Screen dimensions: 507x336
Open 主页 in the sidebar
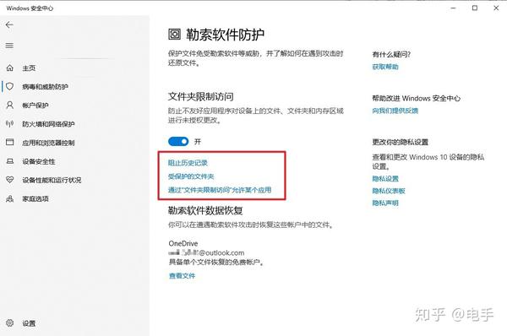coord(29,68)
